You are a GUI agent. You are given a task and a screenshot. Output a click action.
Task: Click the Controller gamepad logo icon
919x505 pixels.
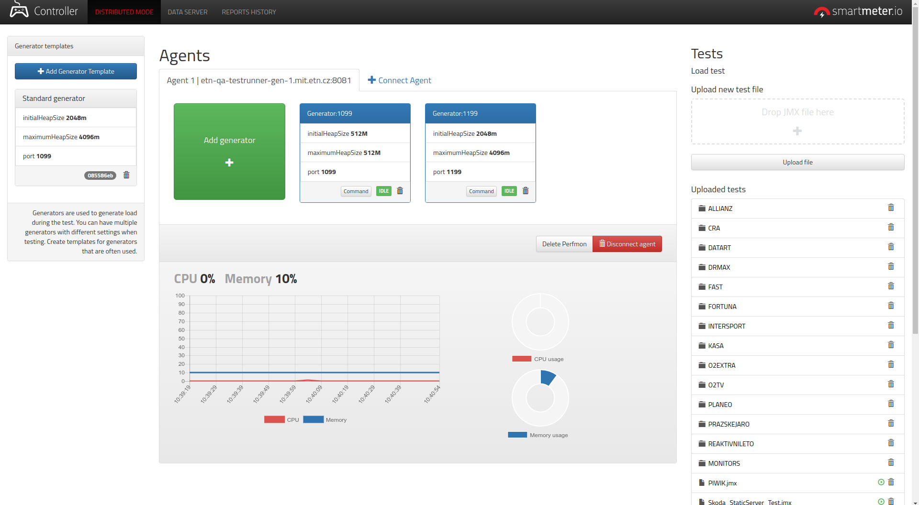(19, 10)
